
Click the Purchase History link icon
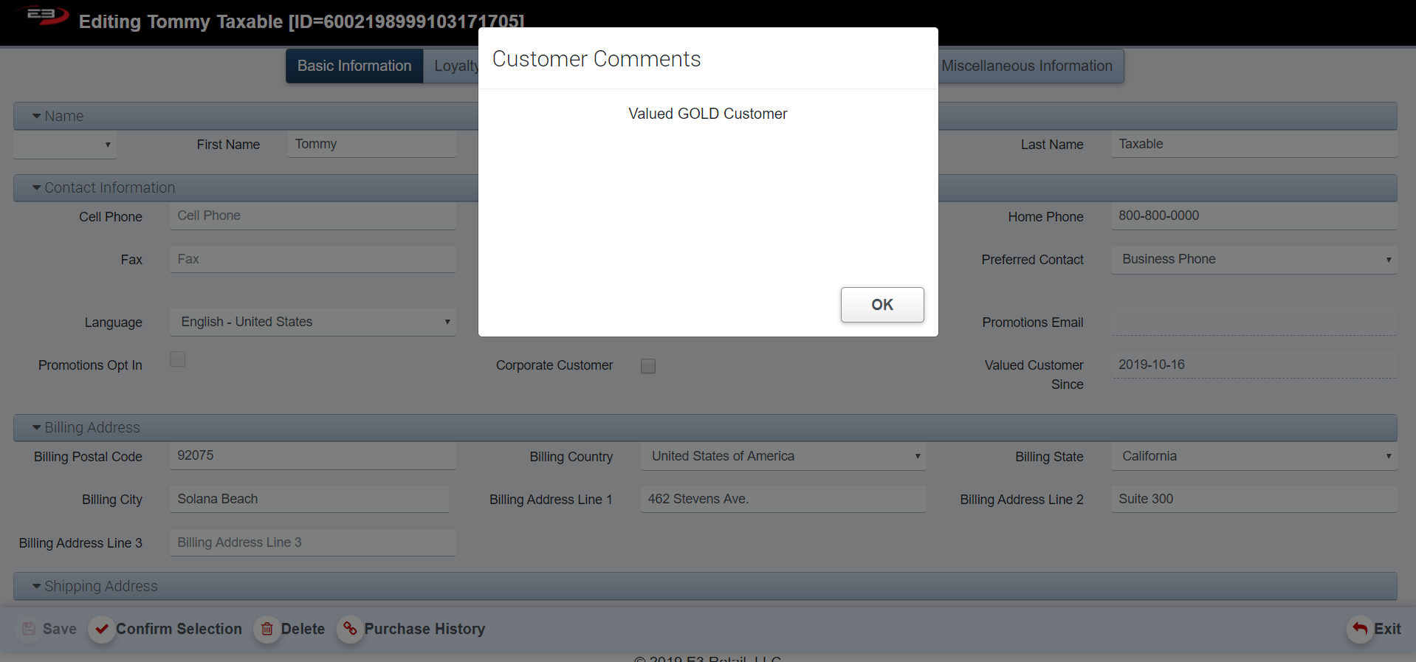350,629
